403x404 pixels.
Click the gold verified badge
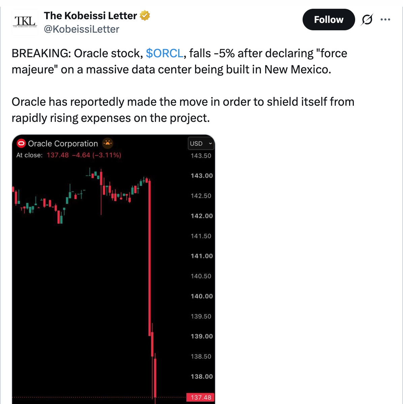tap(145, 15)
